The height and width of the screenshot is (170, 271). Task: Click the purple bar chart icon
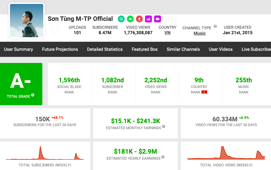click(149, 19)
